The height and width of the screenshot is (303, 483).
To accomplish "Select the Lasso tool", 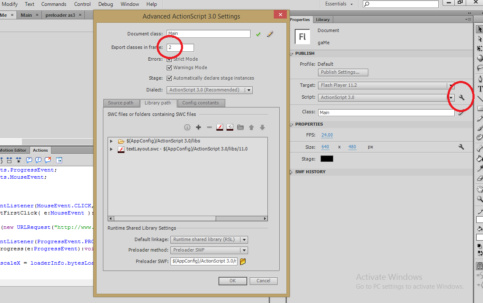I will click(480, 68).
